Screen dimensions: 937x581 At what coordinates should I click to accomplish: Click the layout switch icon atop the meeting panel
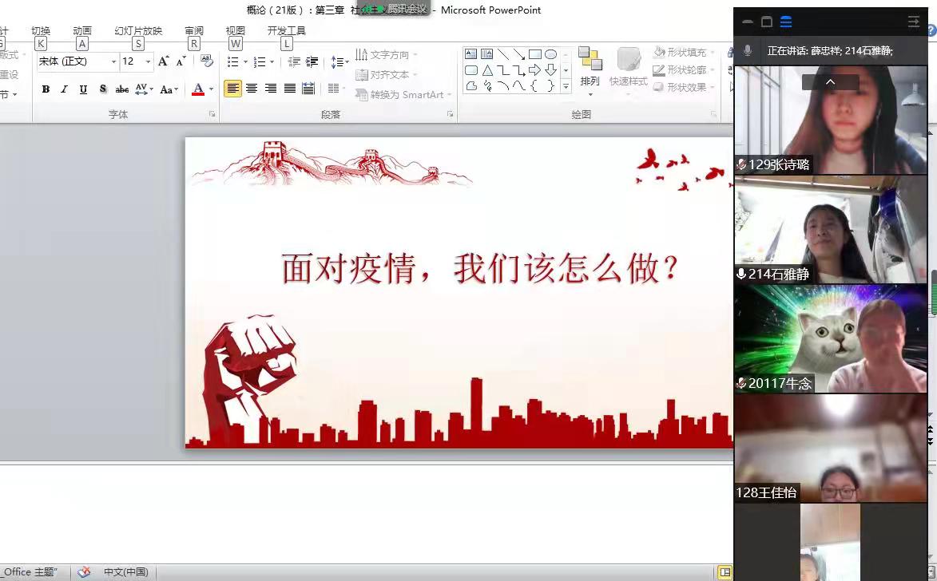(x=786, y=22)
